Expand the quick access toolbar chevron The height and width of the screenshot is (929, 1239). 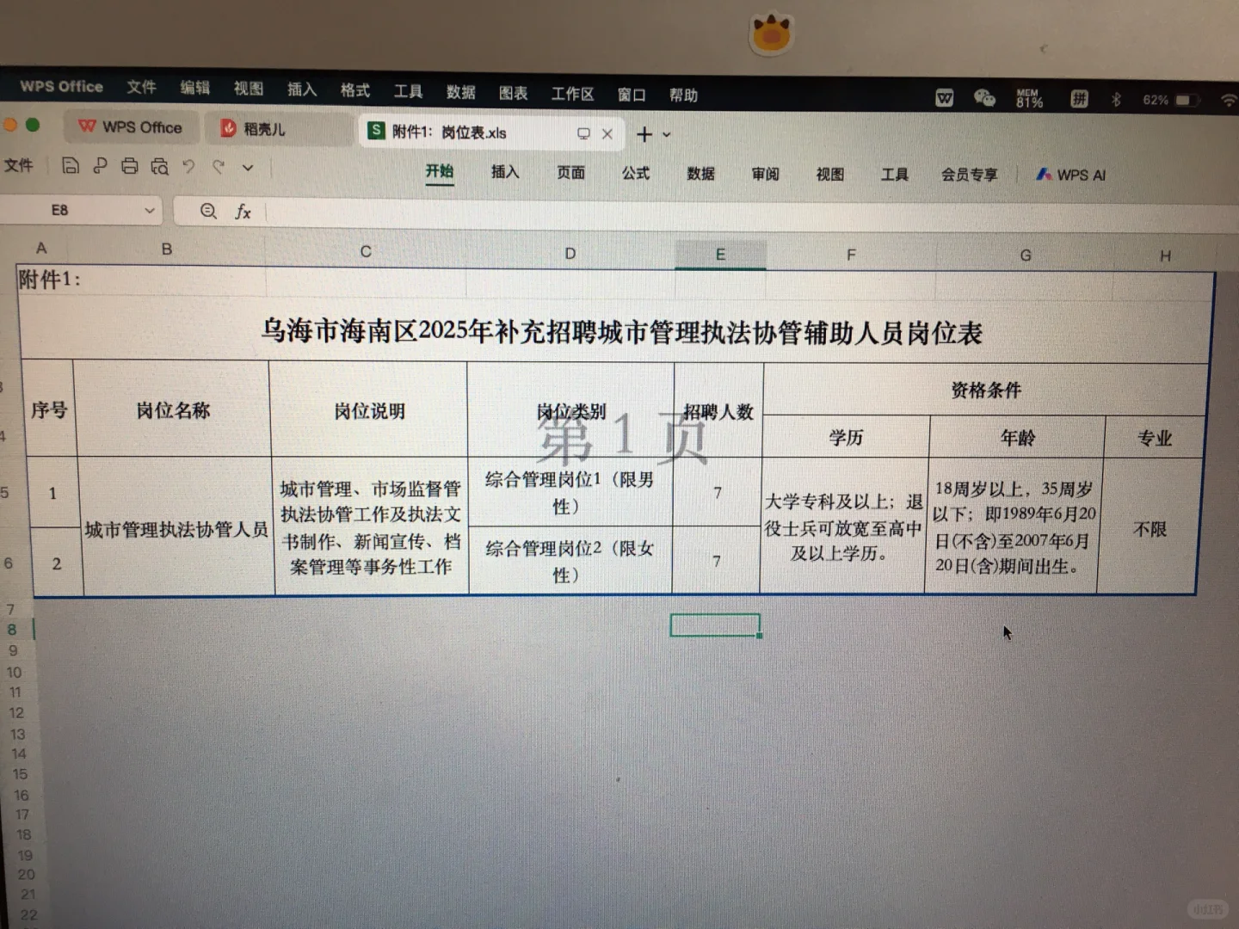[248, 167]
